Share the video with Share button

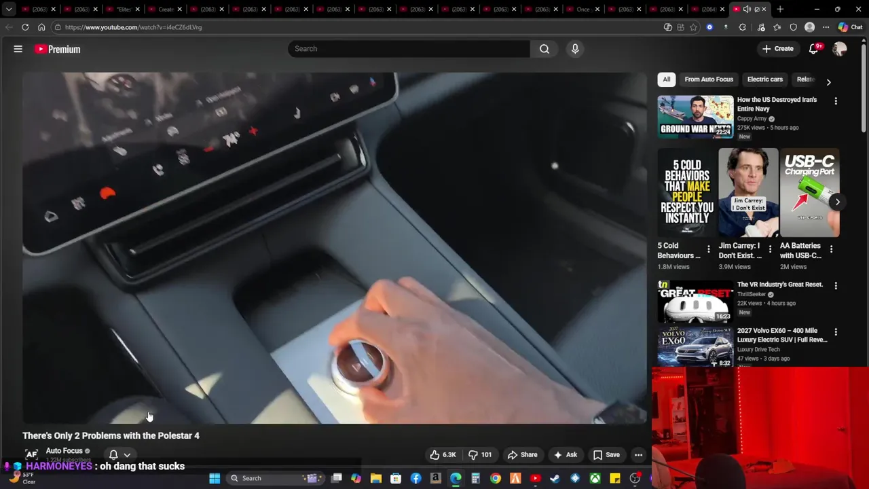(x=522, y=455)
